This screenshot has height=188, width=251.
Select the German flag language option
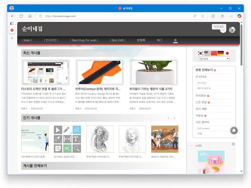220,53
